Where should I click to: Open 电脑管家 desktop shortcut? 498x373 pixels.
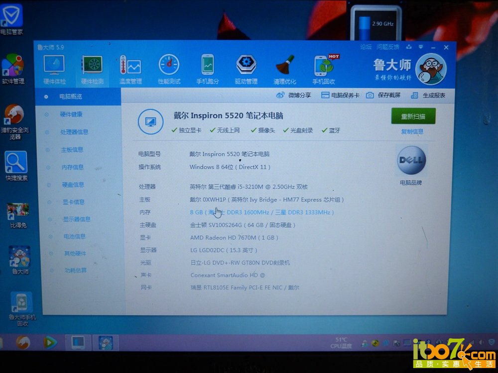click(x=11, y=19)
